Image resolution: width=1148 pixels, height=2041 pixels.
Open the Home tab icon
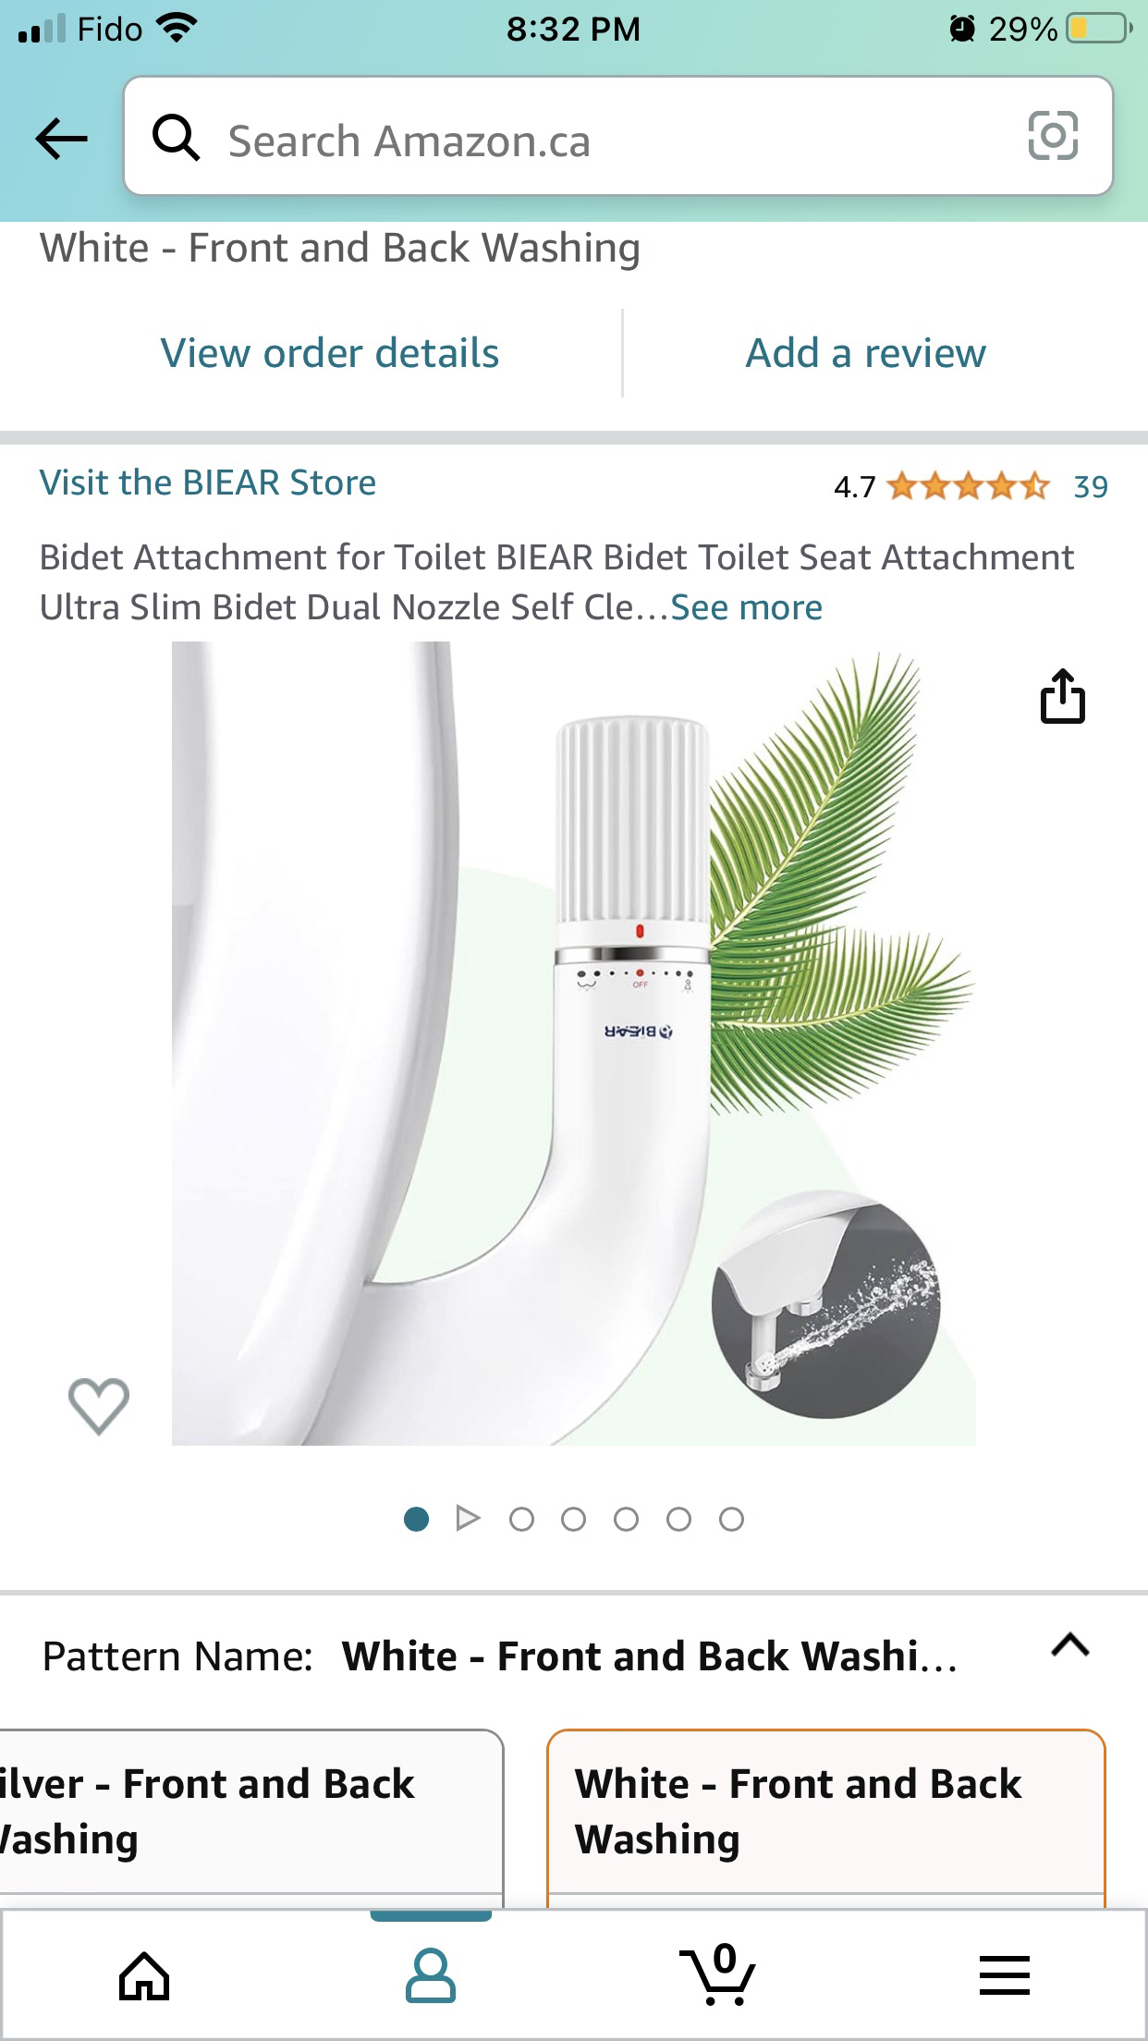144,1976
